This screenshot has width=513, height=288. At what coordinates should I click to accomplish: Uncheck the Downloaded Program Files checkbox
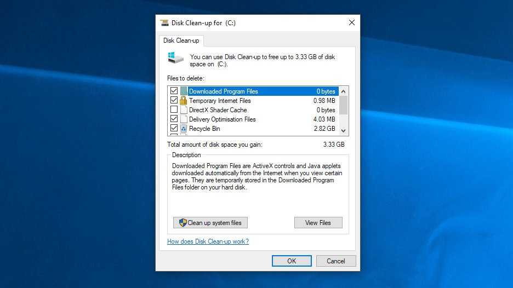click(174, 91)
